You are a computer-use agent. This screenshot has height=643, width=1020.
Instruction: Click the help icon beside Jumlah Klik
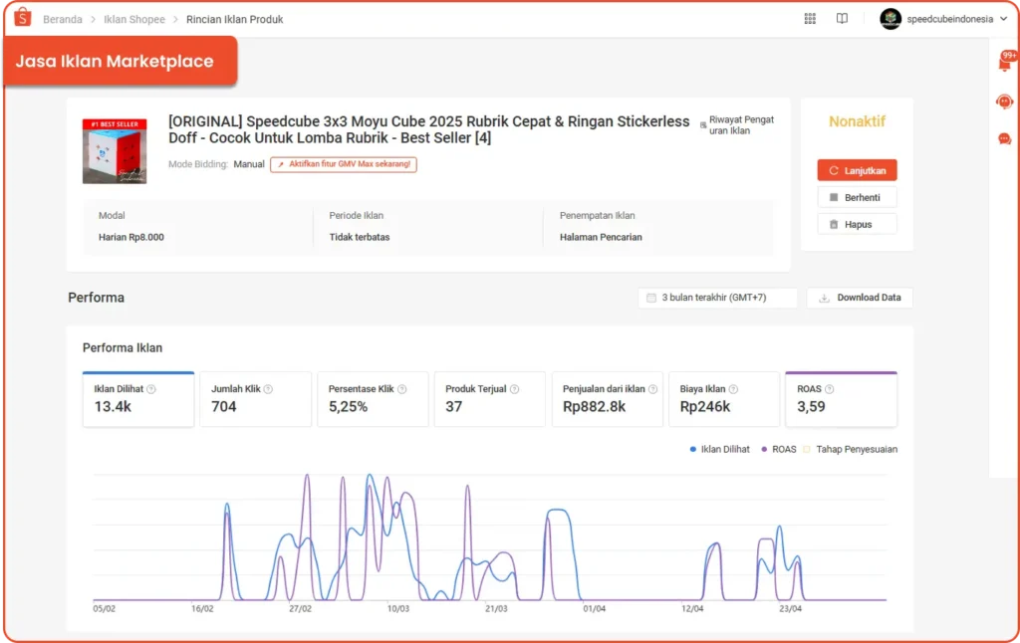268,389
